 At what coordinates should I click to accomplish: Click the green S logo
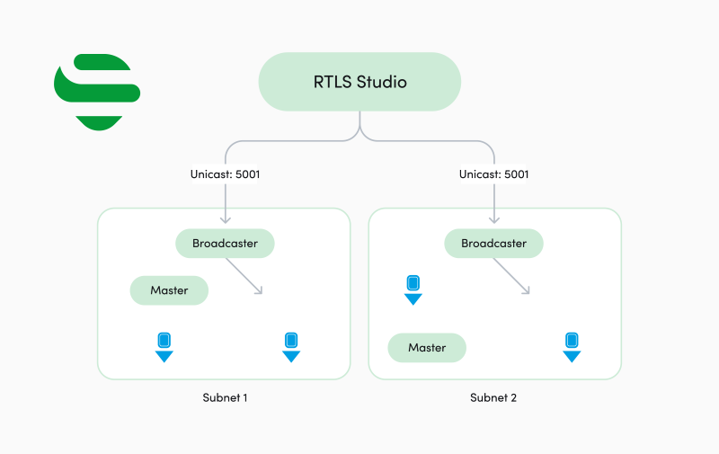(97, 93)
